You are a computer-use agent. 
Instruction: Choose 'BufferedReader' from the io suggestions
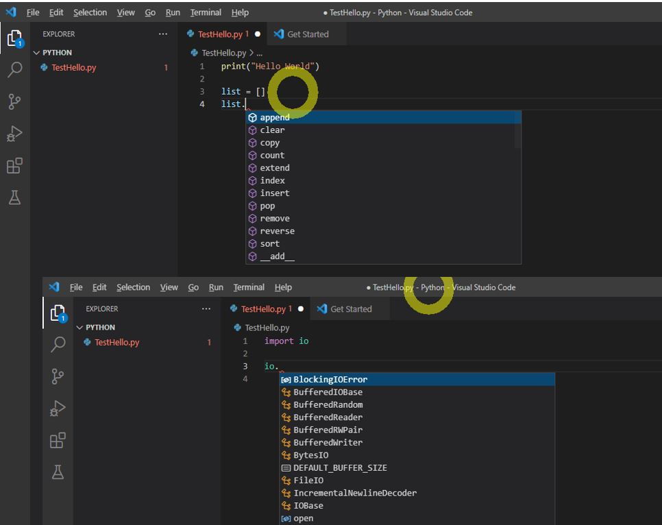coord(417,417)
